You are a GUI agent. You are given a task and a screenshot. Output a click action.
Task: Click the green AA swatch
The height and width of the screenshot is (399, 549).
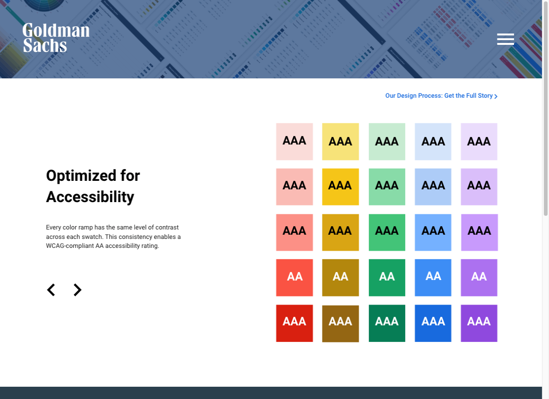(x=387, y=278)
